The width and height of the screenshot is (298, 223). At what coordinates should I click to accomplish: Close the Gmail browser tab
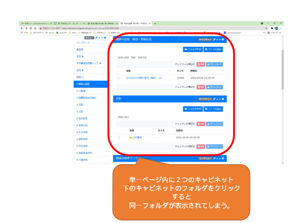click(51, 23)
